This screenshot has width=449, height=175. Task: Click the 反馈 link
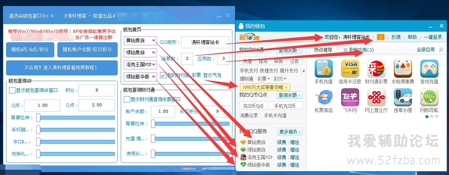[x=396, y=37]
